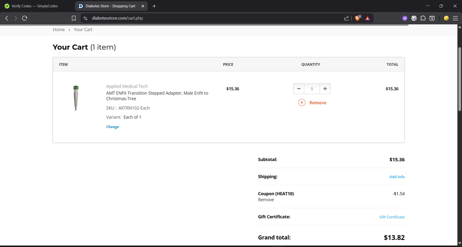The width and height of the screenshot is (462, 247).
Task: Open Brave Shields lion icon
Action: point(358,18)
